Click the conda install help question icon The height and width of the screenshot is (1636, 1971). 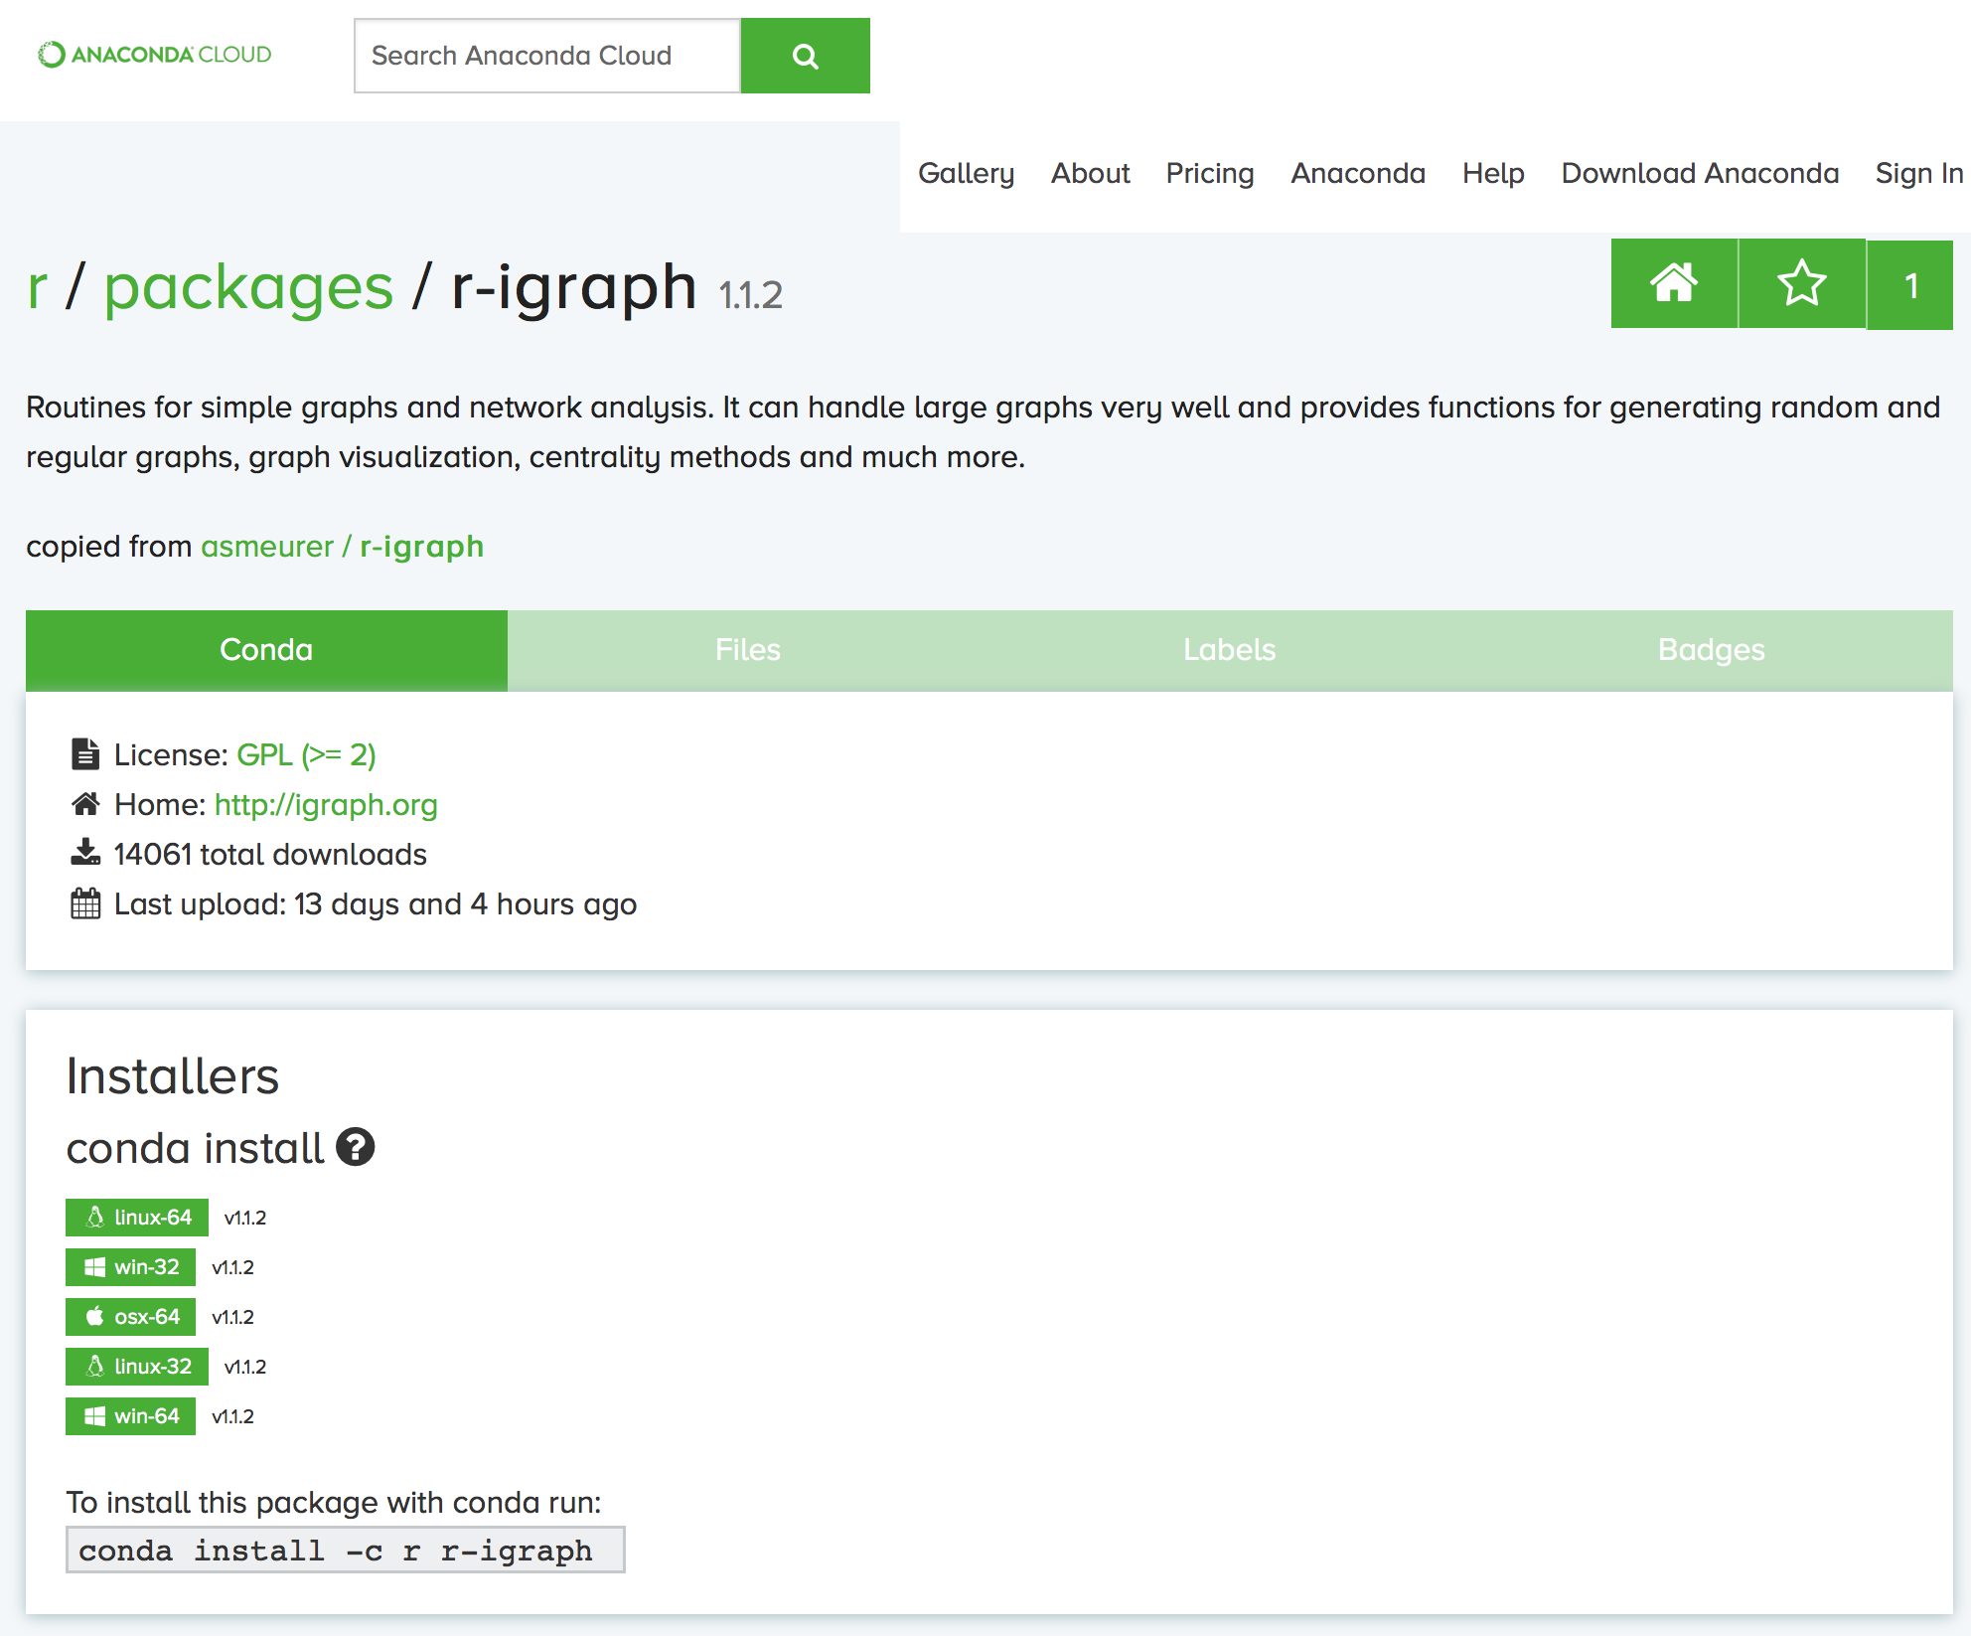tap(356, 1147)
